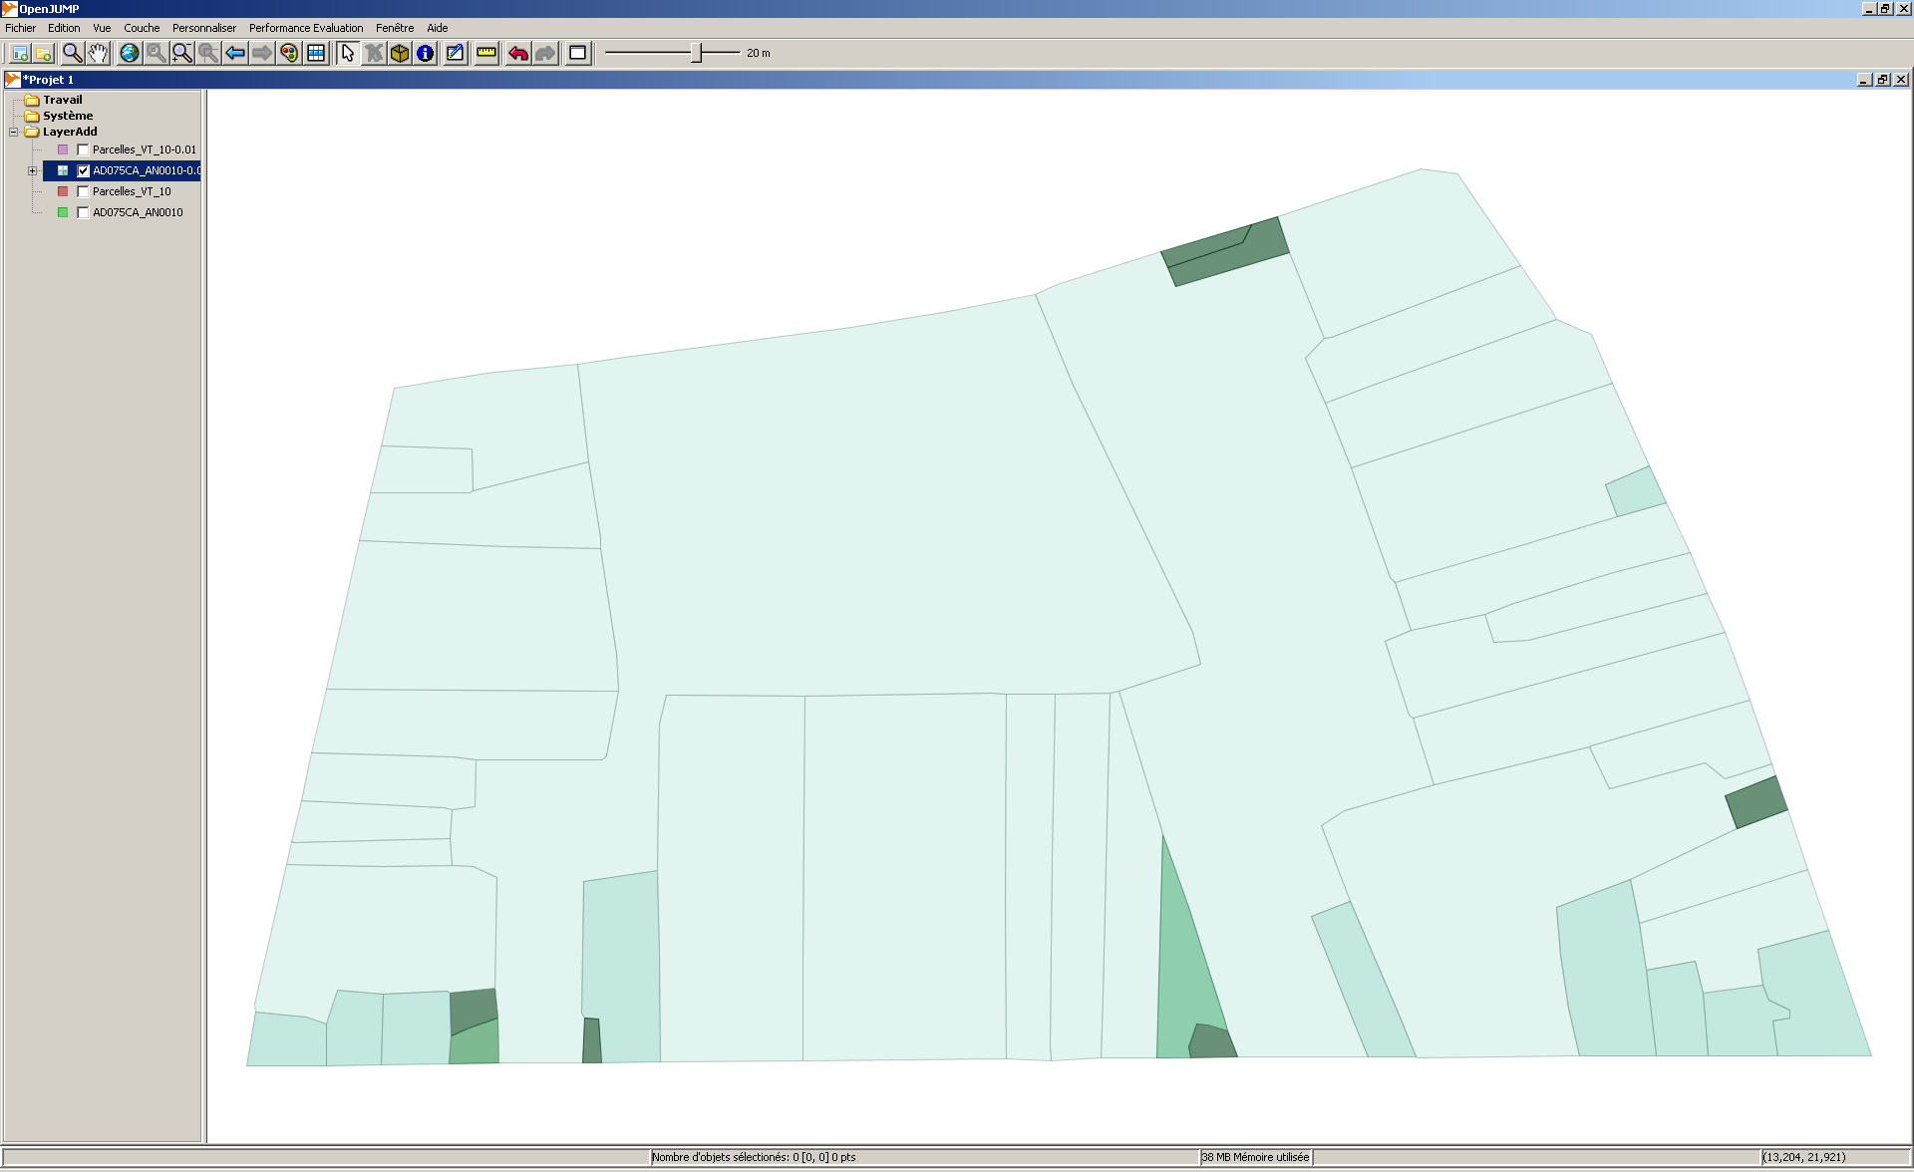Viewport: 1914px width, 1172px height.
Task: Uncheck the AD075CA_AN0010-0.0 layer checkbox
Action: [84, 170]
